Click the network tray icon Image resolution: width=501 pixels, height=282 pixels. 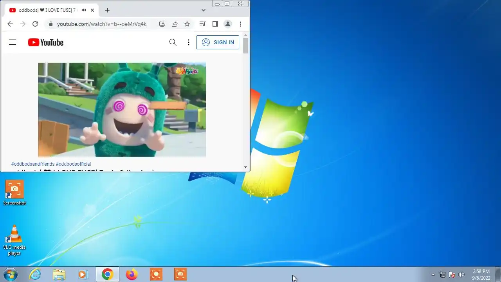[x=443, y=275]
